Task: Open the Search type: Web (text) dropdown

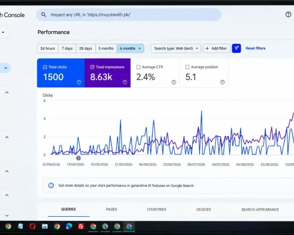Action: tap(176, 48)
